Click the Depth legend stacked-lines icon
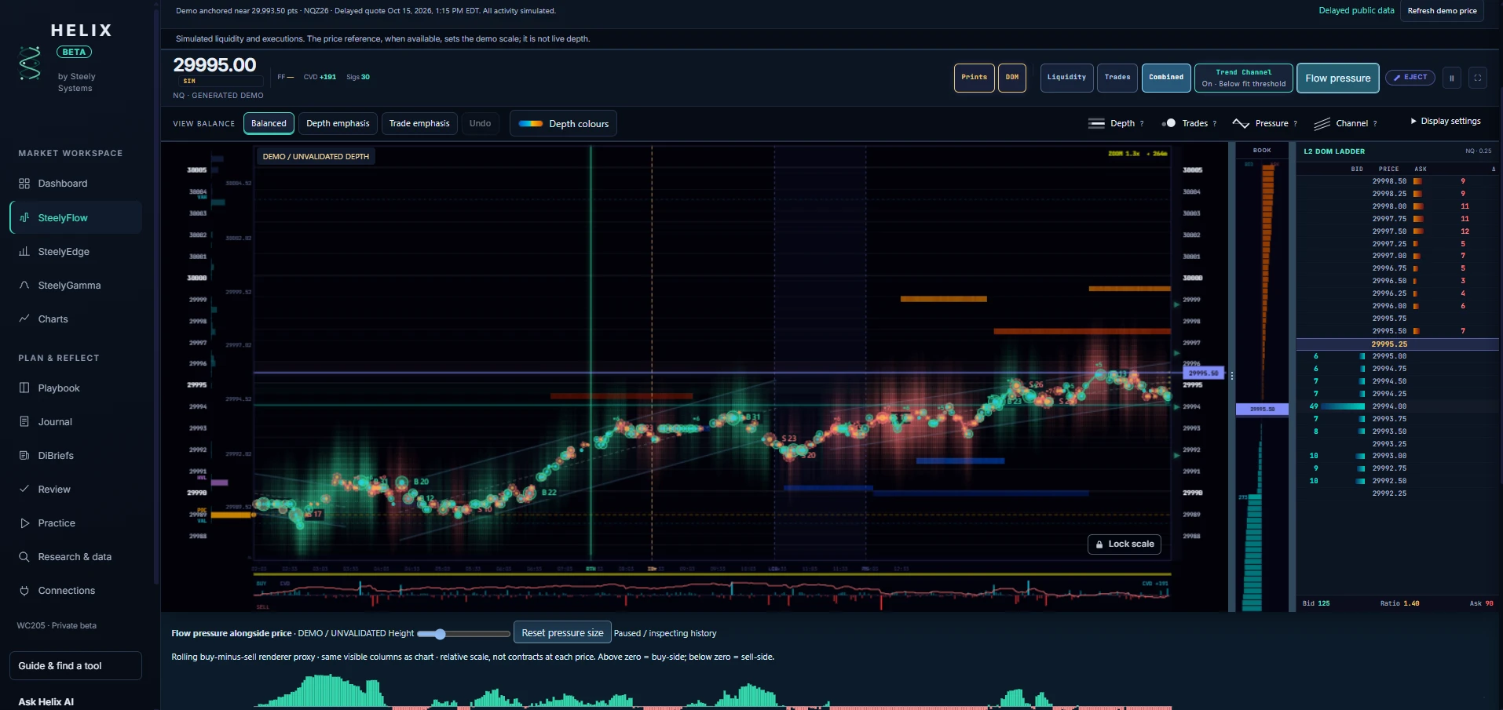The width and height of the screenshot is (1503, 710). point(1096,123)
